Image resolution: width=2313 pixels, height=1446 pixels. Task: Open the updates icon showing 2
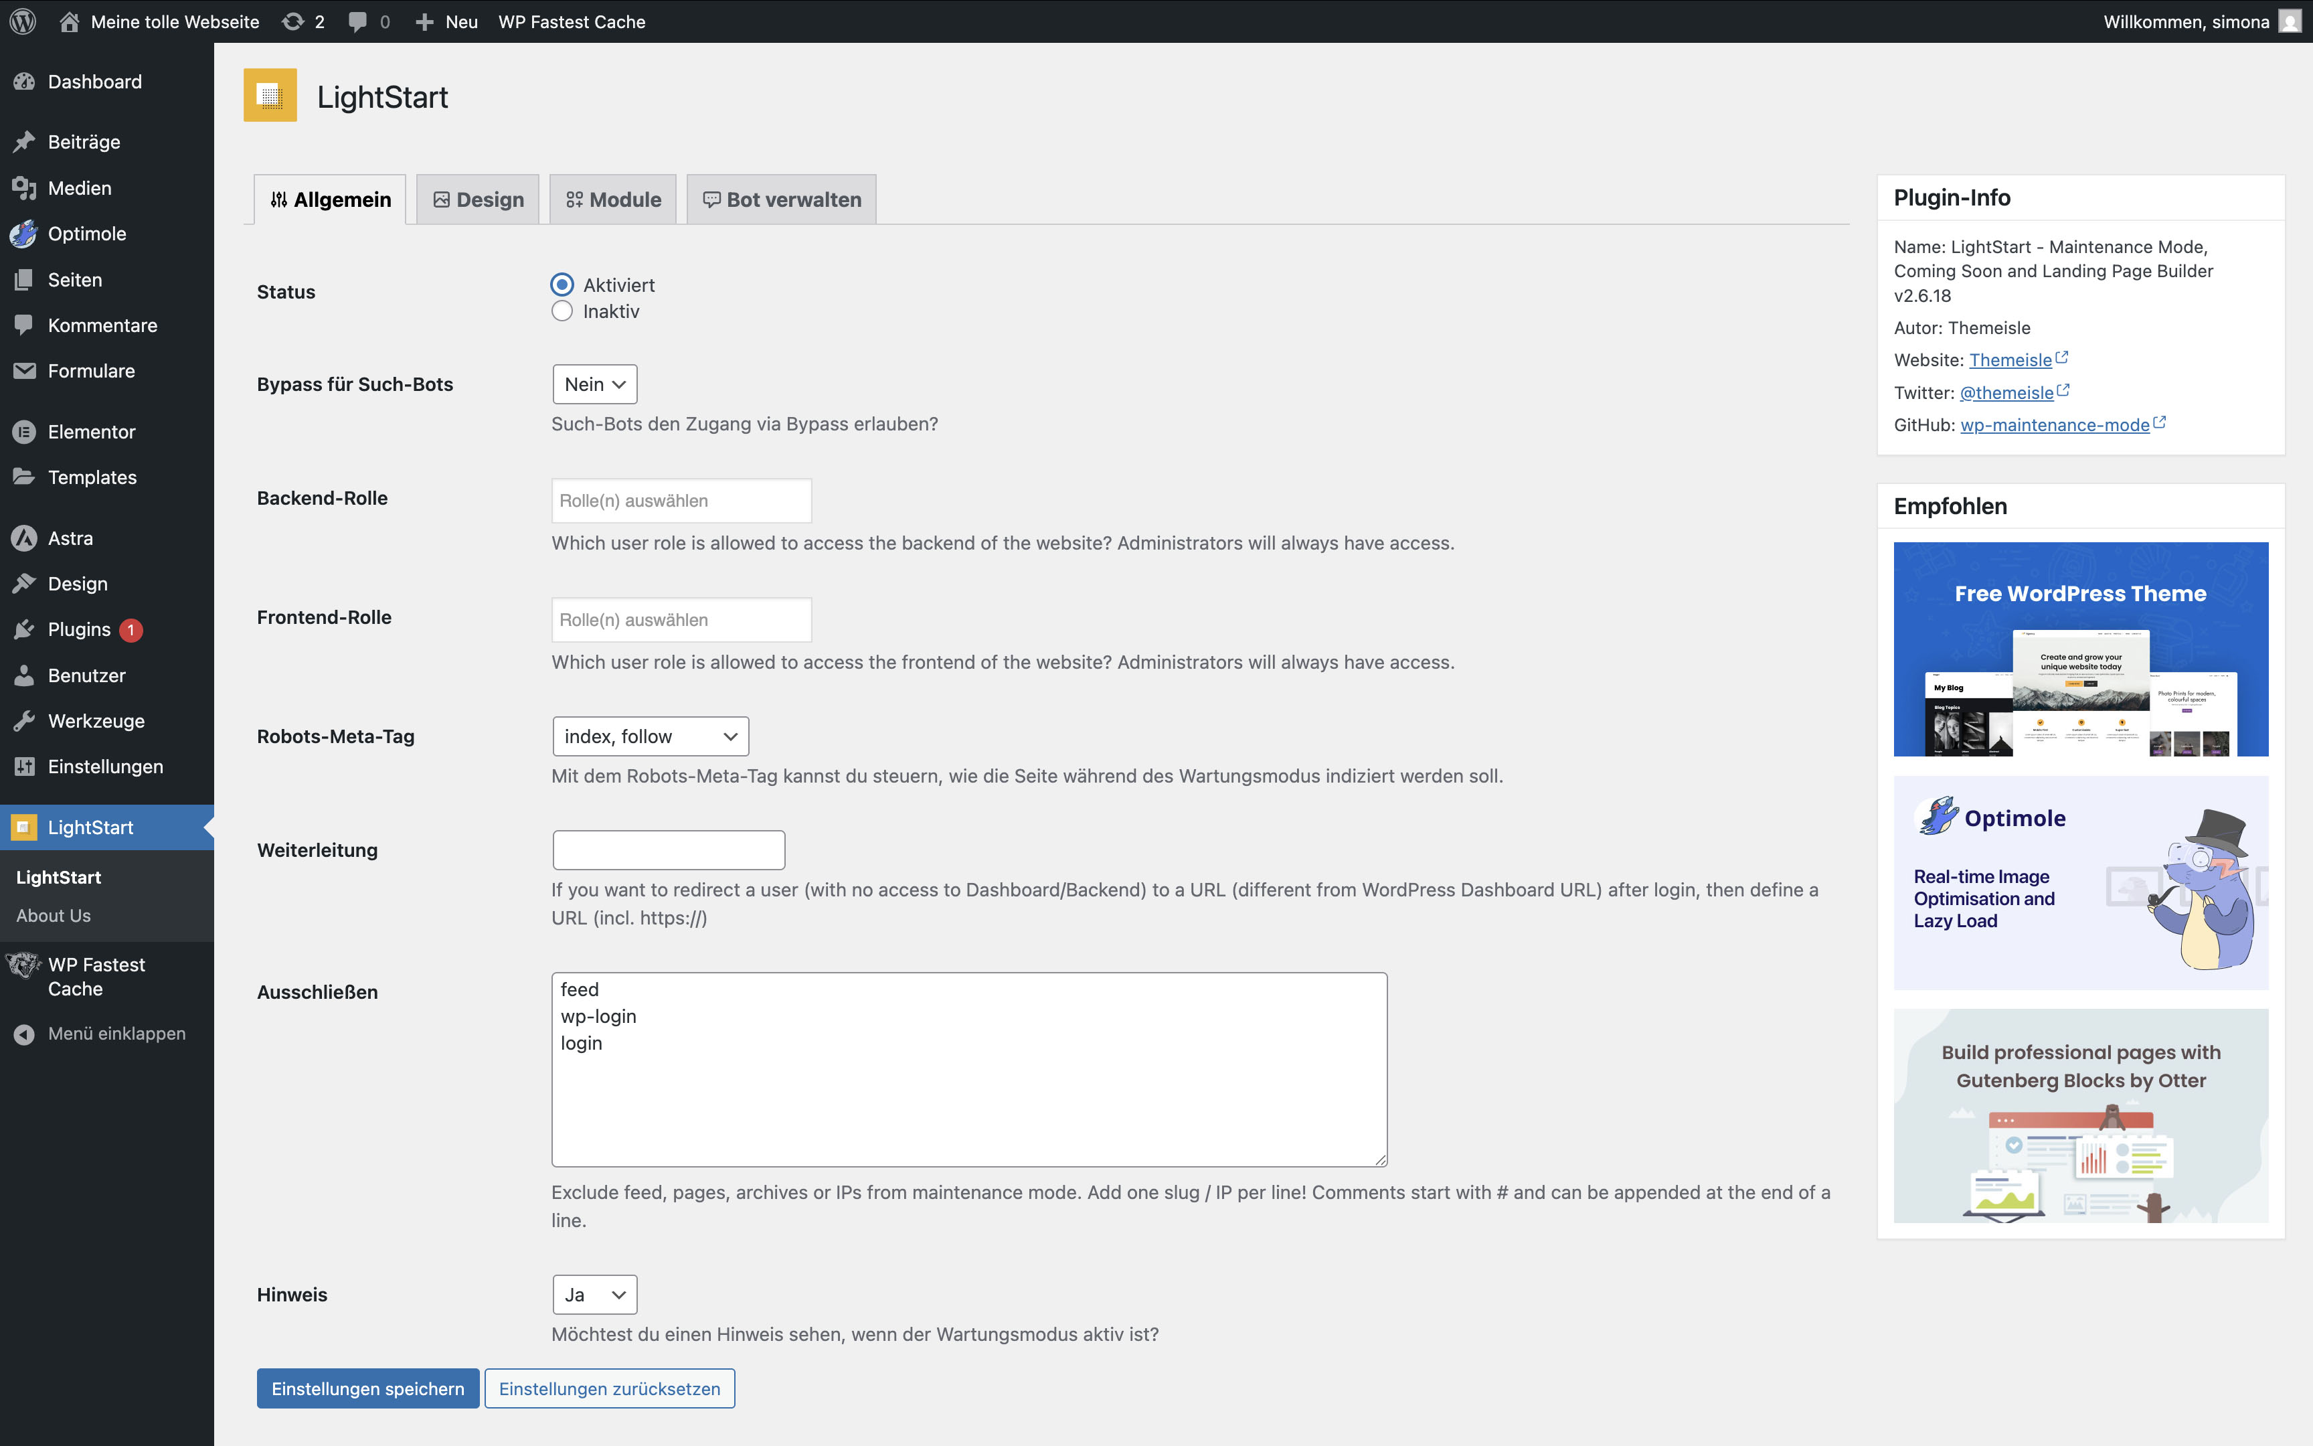coord(293,21)
